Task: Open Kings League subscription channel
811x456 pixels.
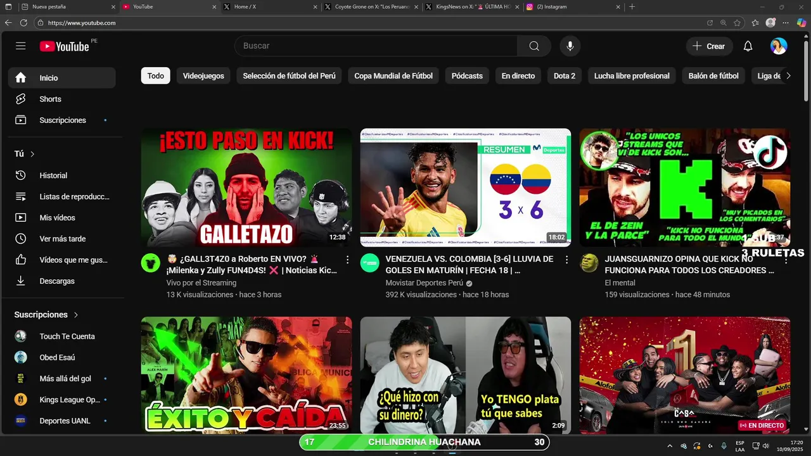Action: pyautogui.click(x=61, y=400)
